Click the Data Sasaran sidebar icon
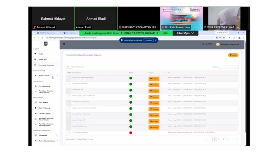Viewport: 279px width, 156px height. point(36,102)
